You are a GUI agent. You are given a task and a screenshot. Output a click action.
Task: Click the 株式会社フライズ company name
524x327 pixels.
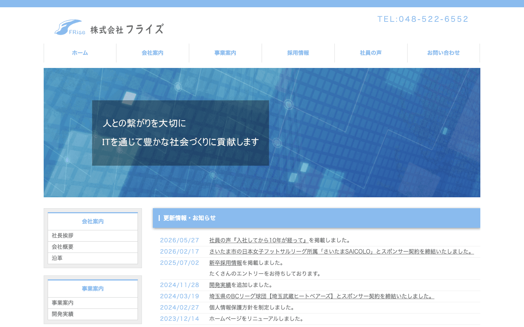coord(127,29)
